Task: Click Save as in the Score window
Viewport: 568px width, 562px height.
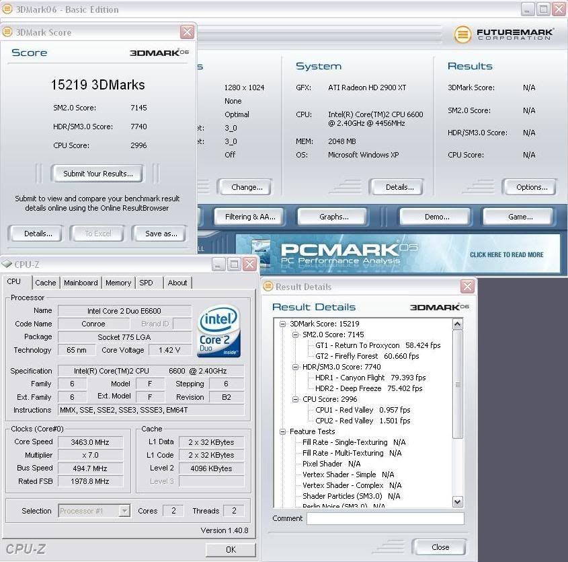Action: point(161,234)
